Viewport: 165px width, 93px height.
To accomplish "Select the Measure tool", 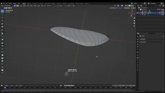I will coord(2,33).
